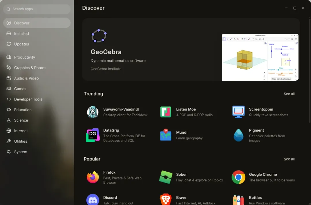
Task: Click the Internet globe icon
Action: click(x=9, y=131)
